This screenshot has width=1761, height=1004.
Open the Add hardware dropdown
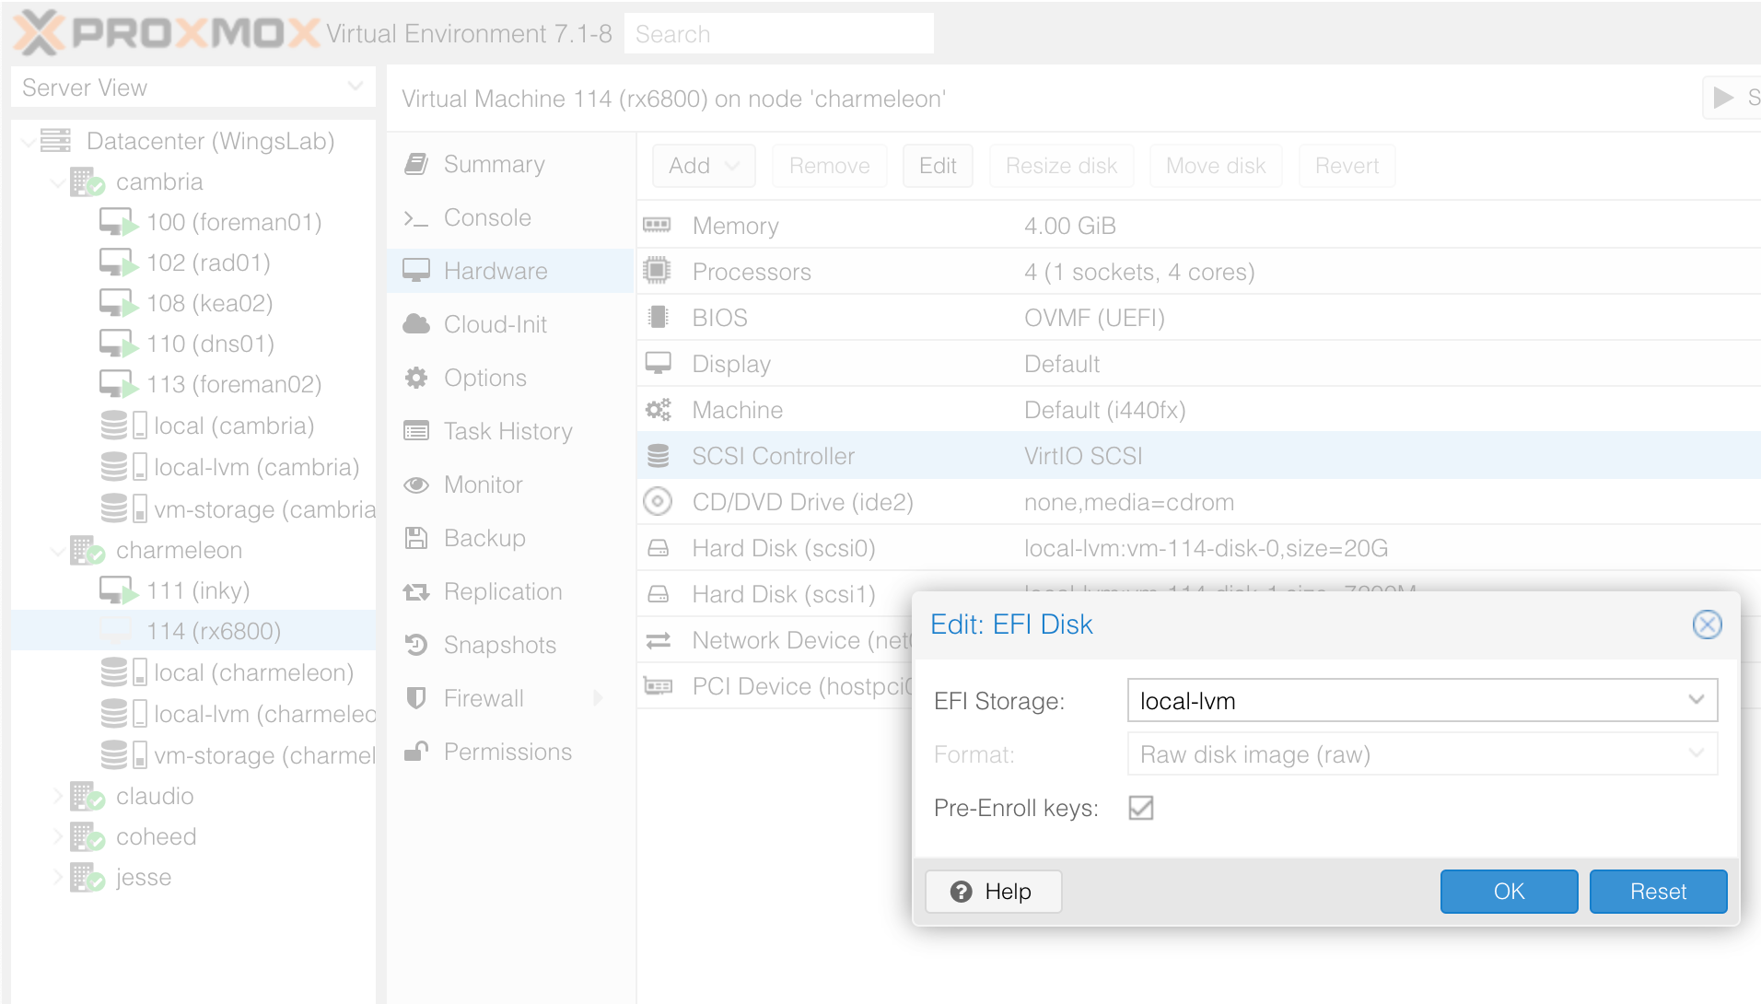(x=704, y=166)
